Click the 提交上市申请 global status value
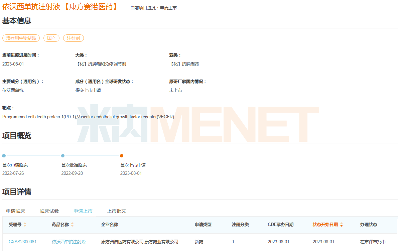 click(88, 90)
